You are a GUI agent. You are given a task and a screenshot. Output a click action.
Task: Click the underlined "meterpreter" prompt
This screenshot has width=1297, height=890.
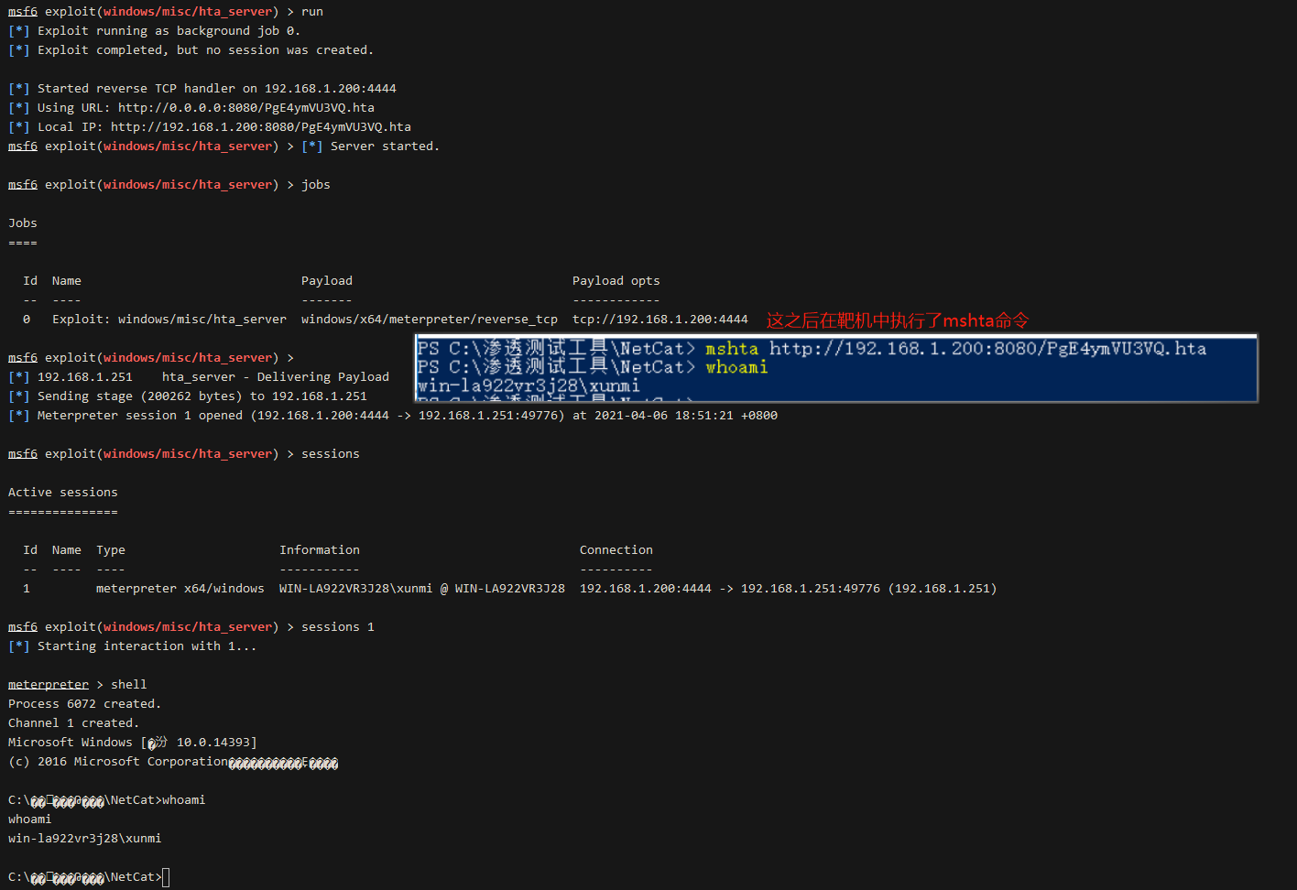click(x=49, y=685)
